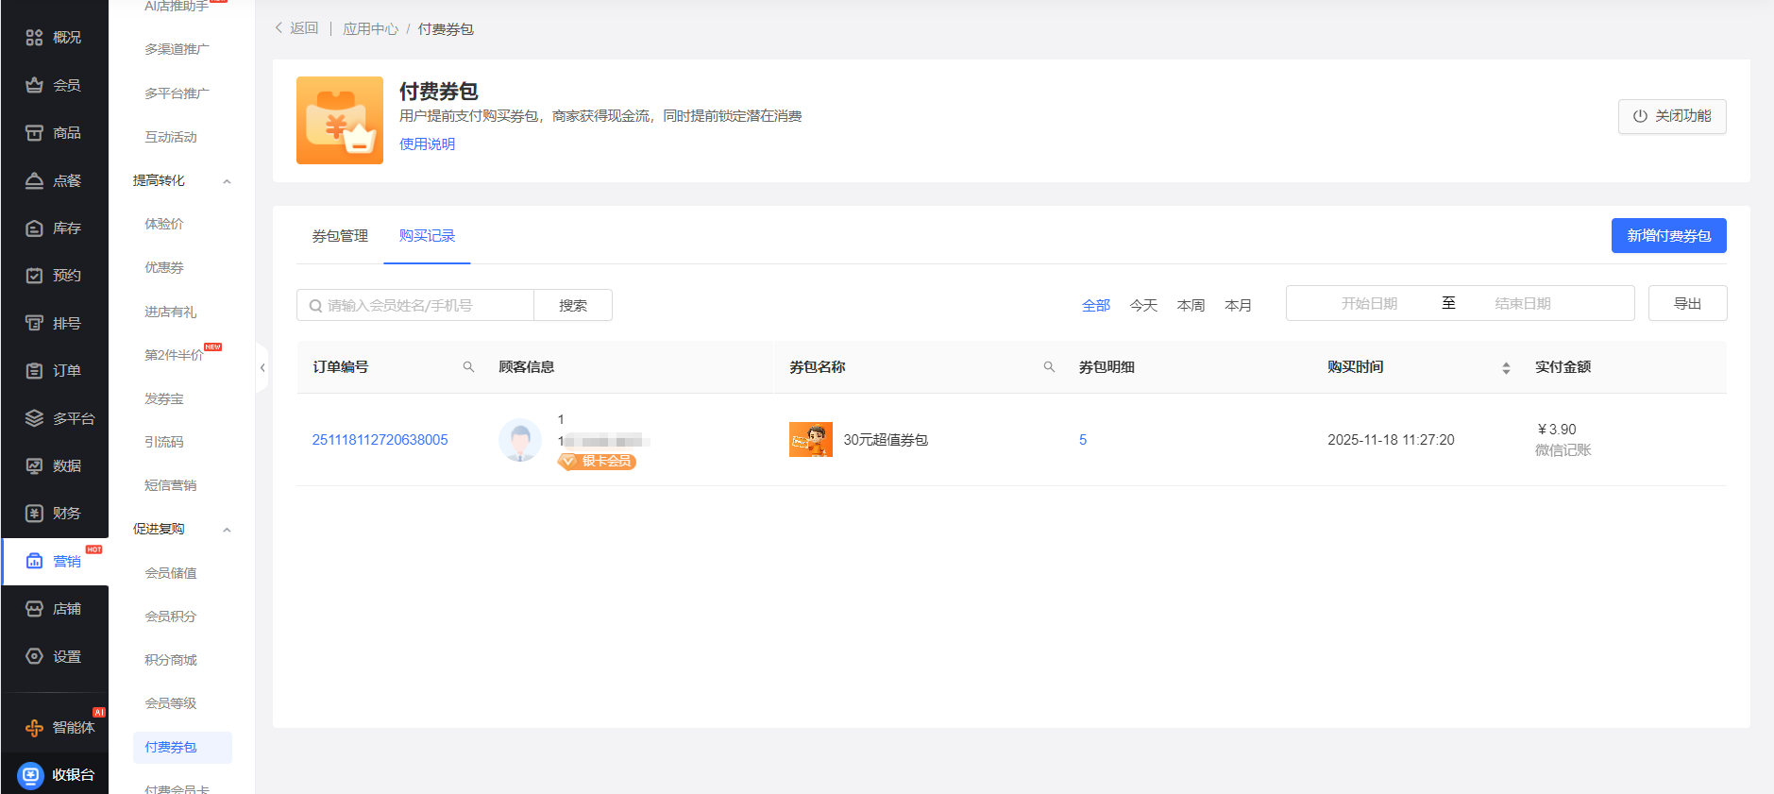Open the 概况 overview sidebar icon
1774x794 pixels.
pyautogui.click(x=35, y=38)
